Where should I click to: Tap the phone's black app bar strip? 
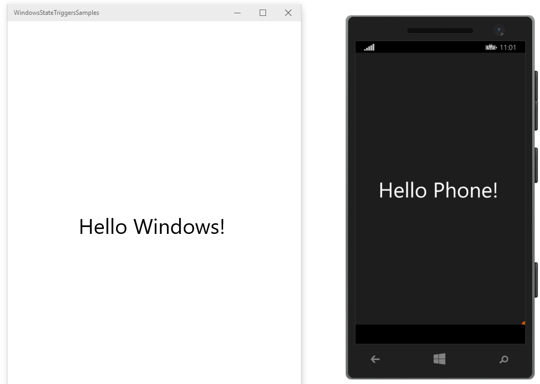tap(440, 334)
